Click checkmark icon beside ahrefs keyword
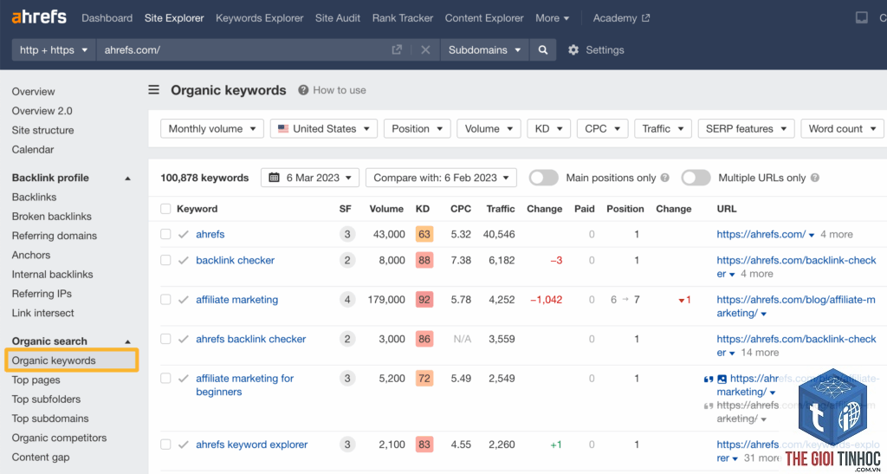 tap(184, 234)
